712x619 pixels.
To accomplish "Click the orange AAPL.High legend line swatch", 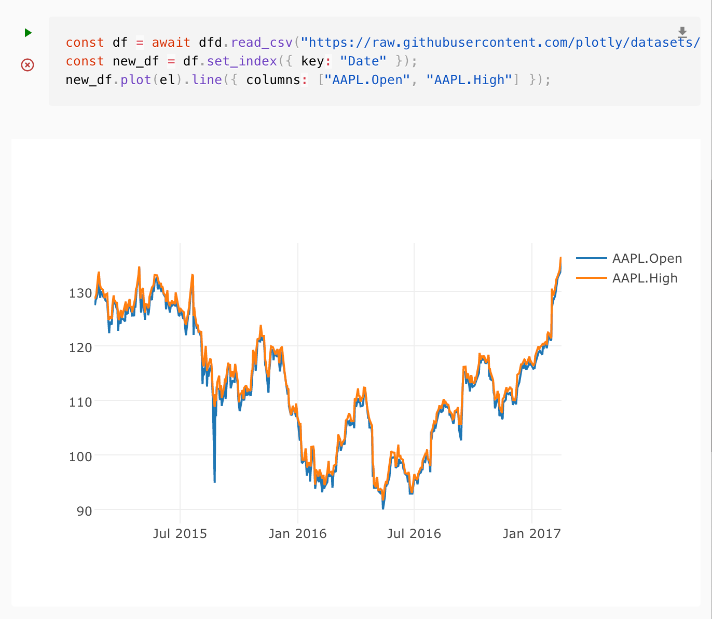I will click(591, 278).
